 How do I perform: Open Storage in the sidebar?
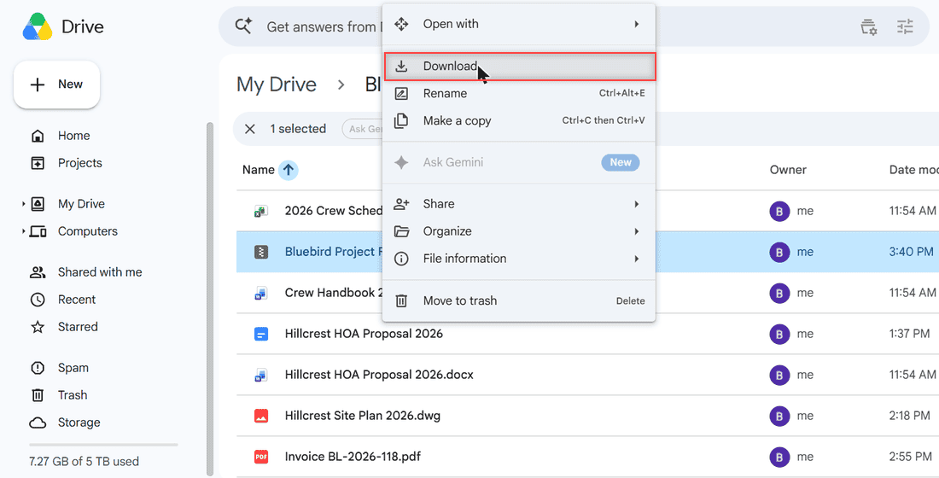(79, 423)
